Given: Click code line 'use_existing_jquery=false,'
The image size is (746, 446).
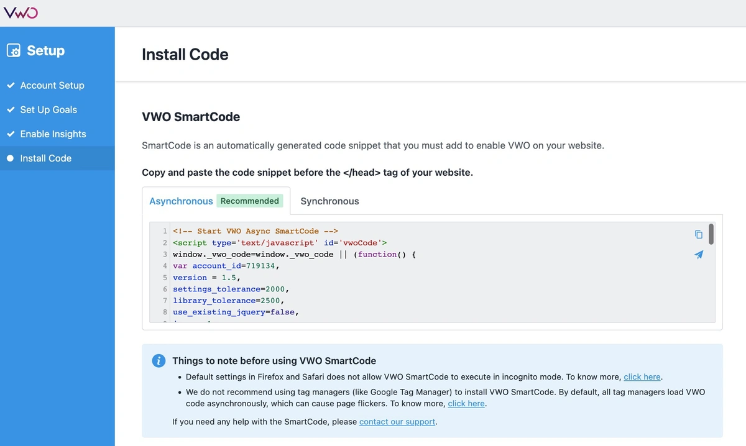Looking at the screenshot, I should coord(236,312).
